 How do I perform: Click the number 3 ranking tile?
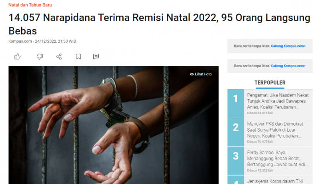[235, 161]
